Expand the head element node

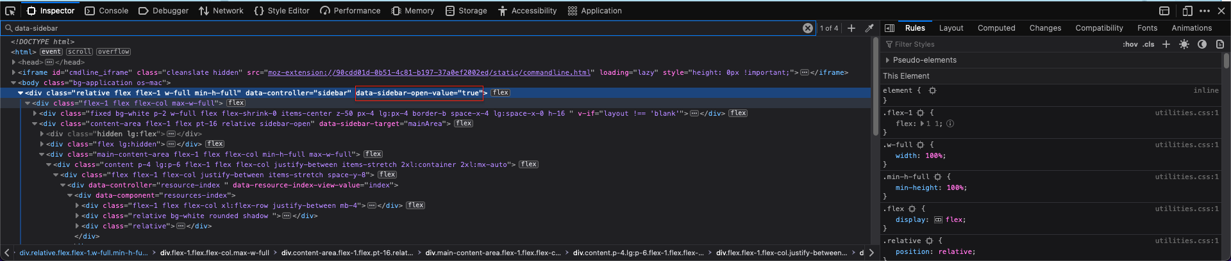pyautogui.click(x=13, y=62)
